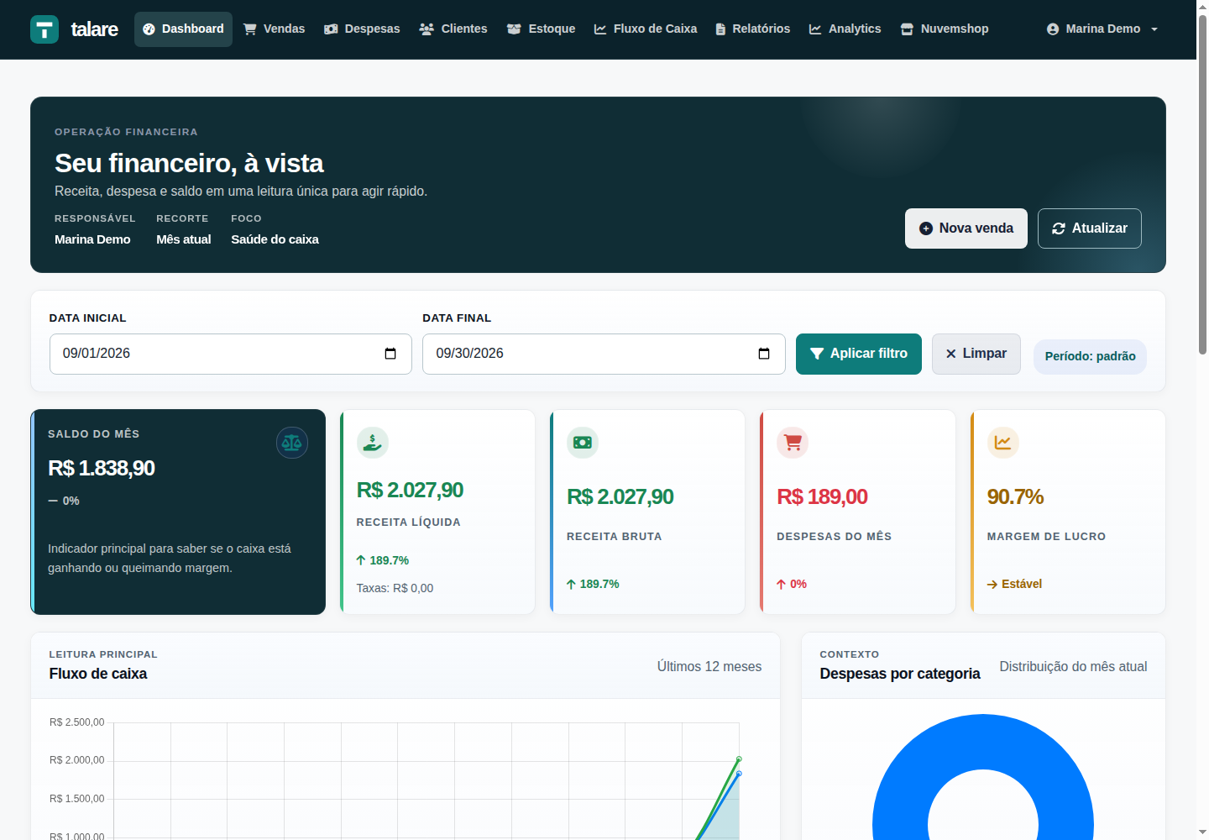Open the Nuvemshop integration

(945, 29)
